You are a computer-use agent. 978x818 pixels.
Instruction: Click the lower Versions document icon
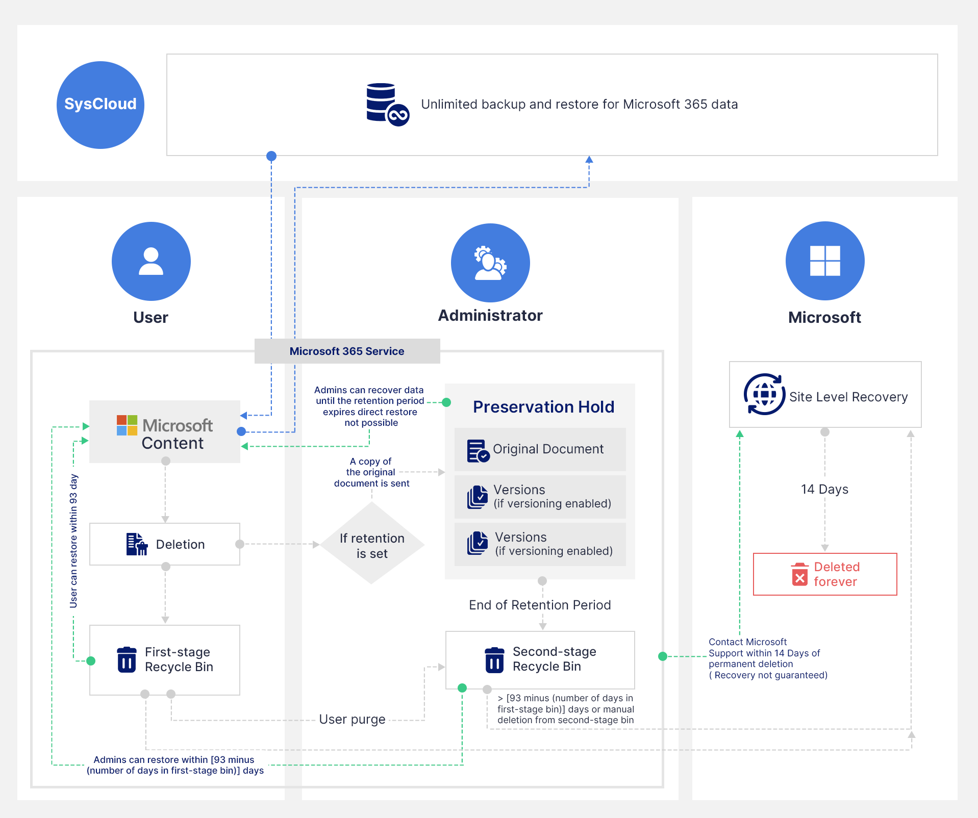point(478,543)
